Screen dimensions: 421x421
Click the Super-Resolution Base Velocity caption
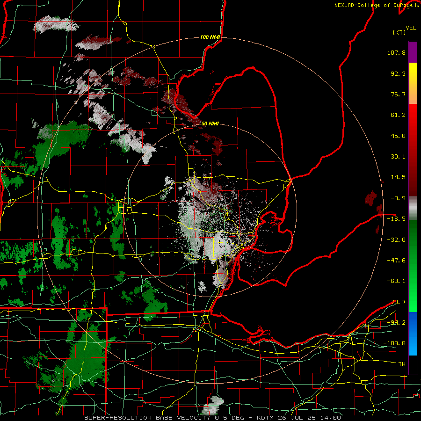[212, 418]
